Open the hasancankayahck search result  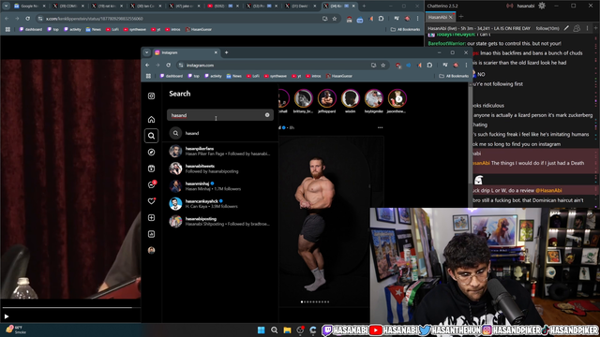[221, 204]
